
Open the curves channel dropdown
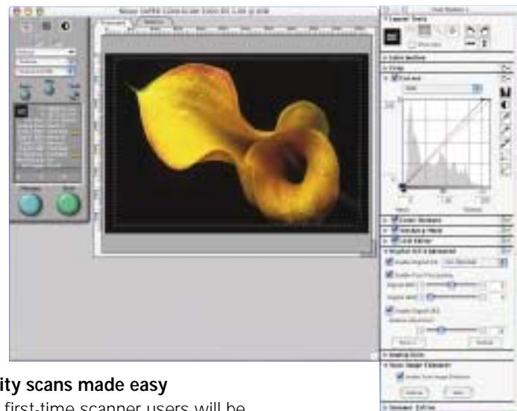point(442,88)
